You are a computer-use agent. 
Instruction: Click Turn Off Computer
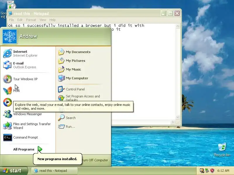coord(95,160)
